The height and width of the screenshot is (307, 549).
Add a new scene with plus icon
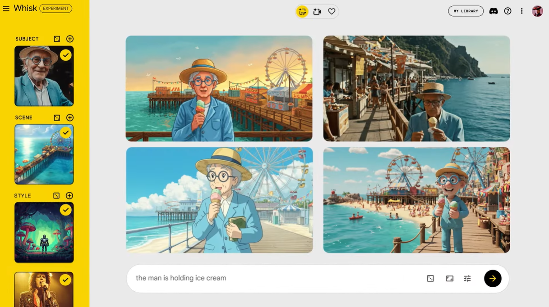[70, 117]
